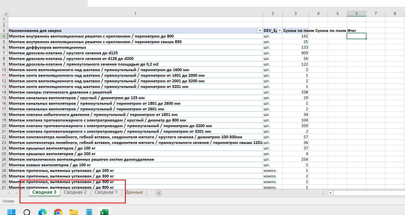Open the Windows Start menu
This screenshot has height=215, width=405.
click(x=12, y=212)
